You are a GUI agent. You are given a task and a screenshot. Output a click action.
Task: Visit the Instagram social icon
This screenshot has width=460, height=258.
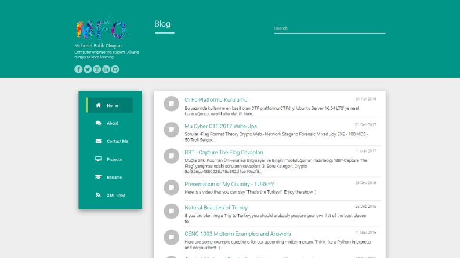[97, 69]
